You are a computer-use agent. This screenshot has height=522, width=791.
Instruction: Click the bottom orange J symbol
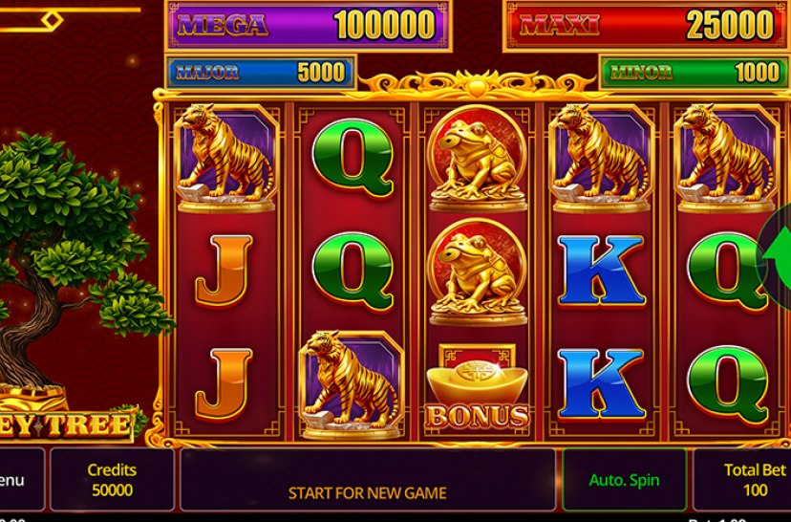click(224, 384)
